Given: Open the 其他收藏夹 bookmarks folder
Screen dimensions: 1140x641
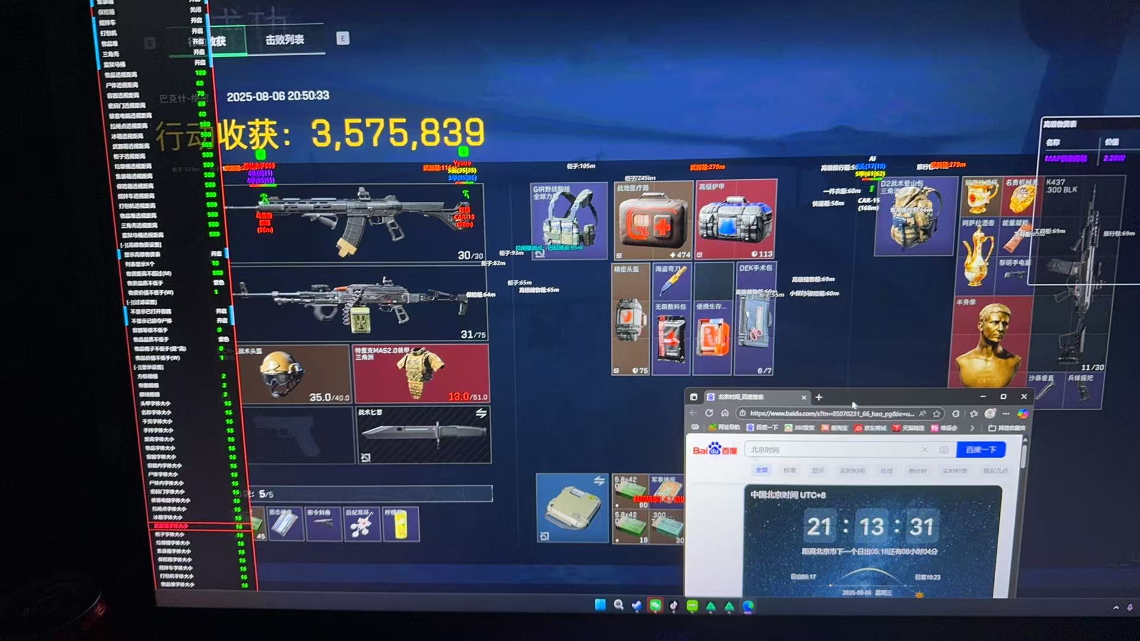Looking at the screenshot, I should coord(1007,428).
